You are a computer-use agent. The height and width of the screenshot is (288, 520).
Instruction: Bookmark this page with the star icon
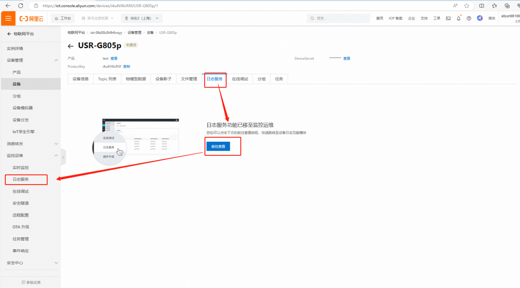click(x=467, y=6)
